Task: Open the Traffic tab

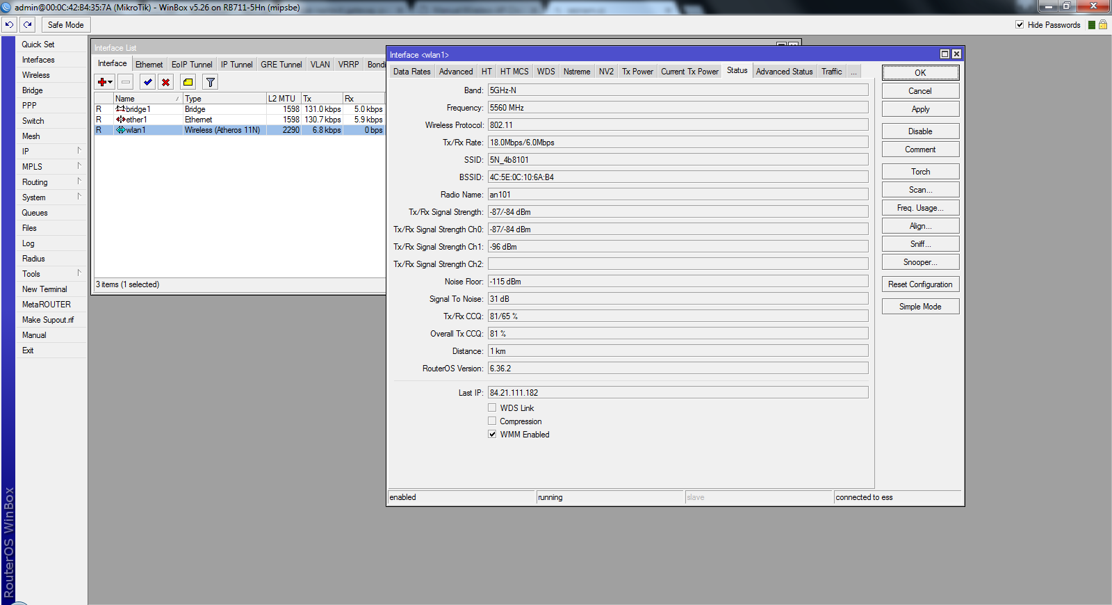Action: (x=832, y=72)
